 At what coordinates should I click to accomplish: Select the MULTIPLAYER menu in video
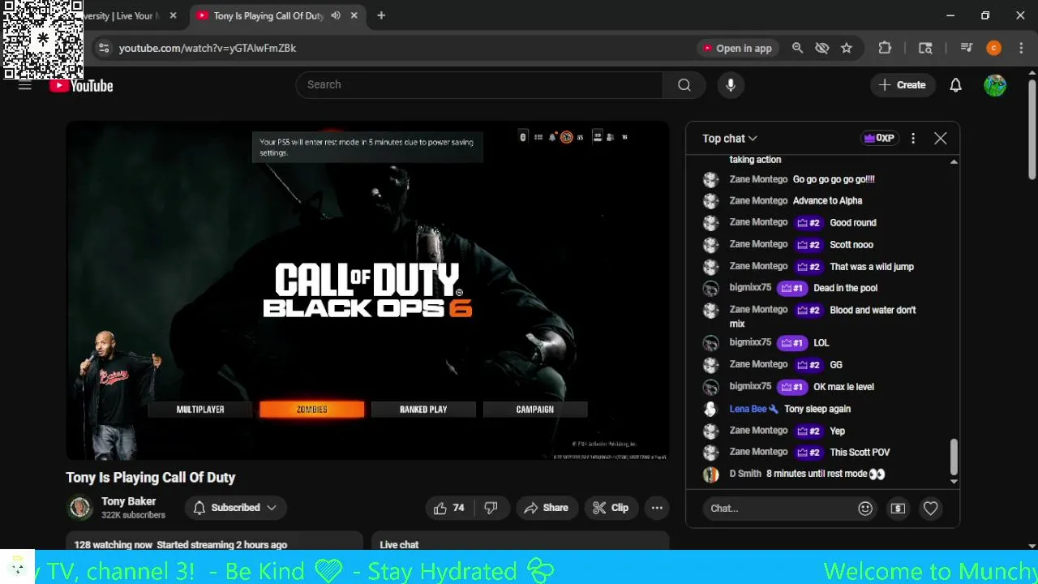(x=200, y=410)
